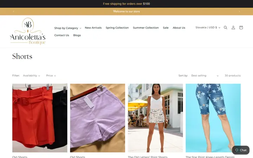Open Summer Collection menu item

146,28
